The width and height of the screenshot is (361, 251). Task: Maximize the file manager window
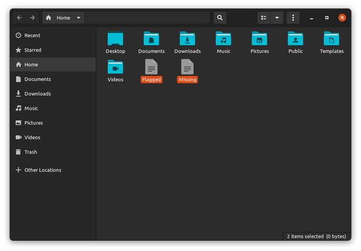326,18
